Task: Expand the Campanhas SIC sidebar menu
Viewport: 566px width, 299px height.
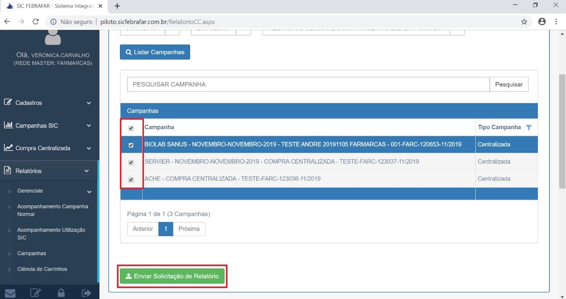Action: click(x=48, y=125)
